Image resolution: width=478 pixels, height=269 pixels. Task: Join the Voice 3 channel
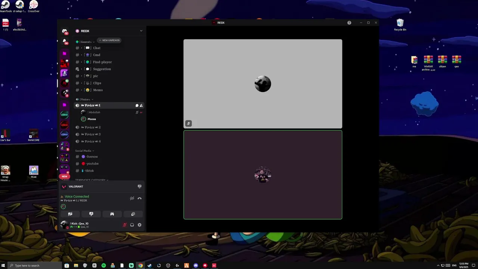coord(109,134)
